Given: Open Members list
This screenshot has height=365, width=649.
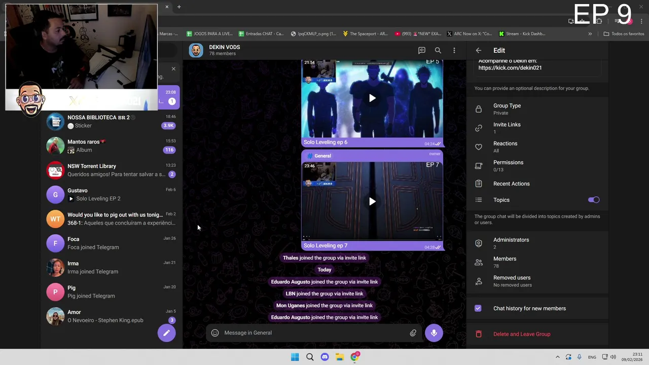Looking at the screenshot, I should tap(537, 262).
